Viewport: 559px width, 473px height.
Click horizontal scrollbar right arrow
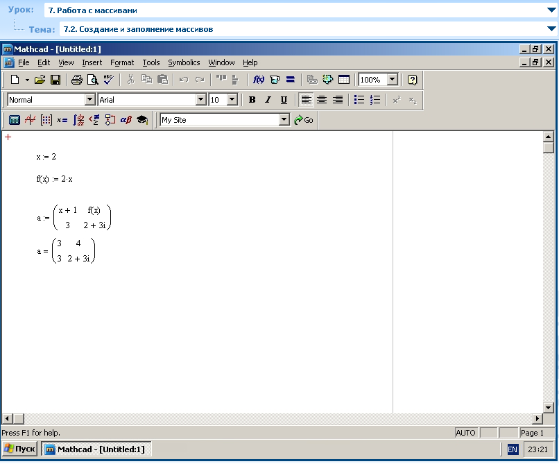(x=537, y=418)
